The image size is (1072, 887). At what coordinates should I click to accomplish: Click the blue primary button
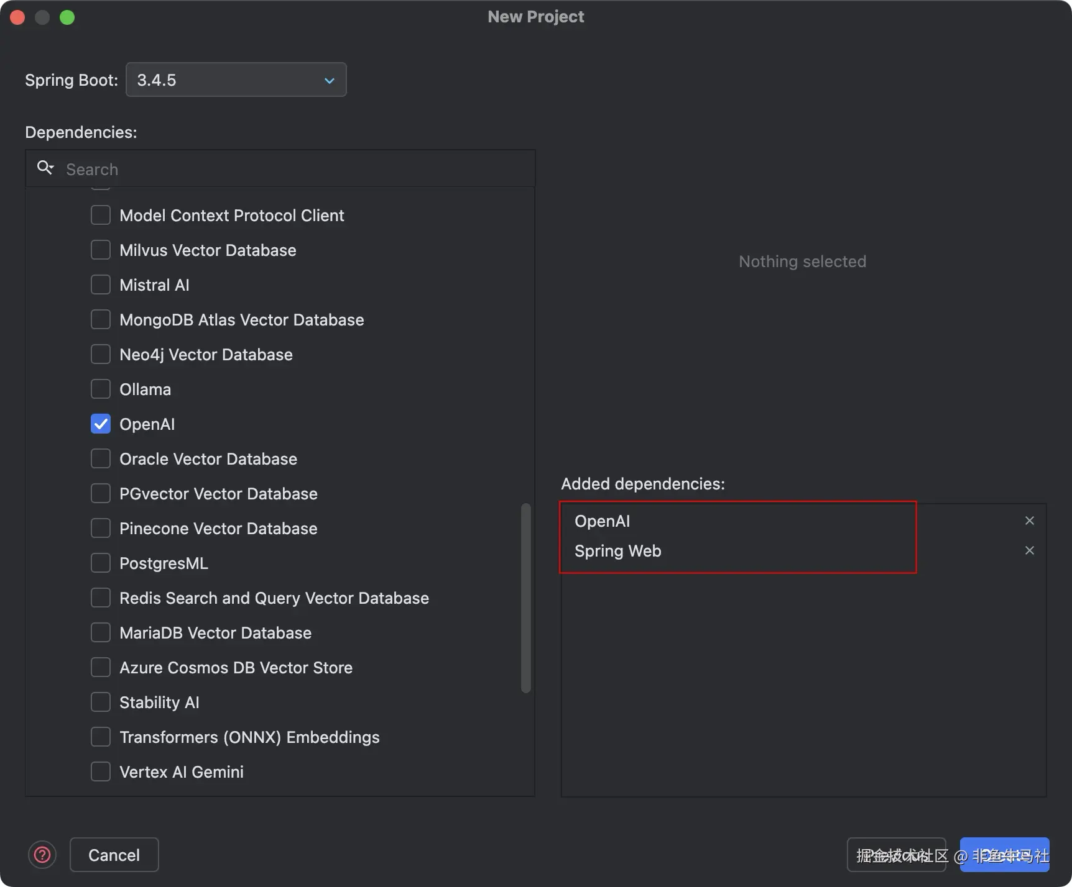pyautogui.click(x=1005, y=855)
